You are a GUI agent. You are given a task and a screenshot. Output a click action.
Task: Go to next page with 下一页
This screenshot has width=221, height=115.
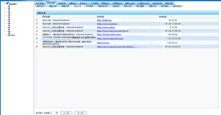[80, 113]
